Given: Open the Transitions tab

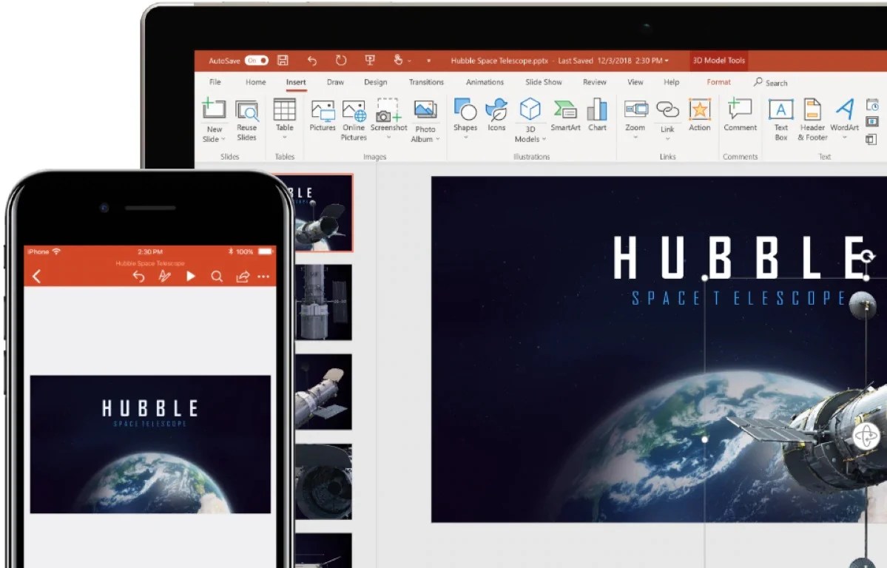Looking at the screenshot, I should pyautogui.click(x=427, y=82).
